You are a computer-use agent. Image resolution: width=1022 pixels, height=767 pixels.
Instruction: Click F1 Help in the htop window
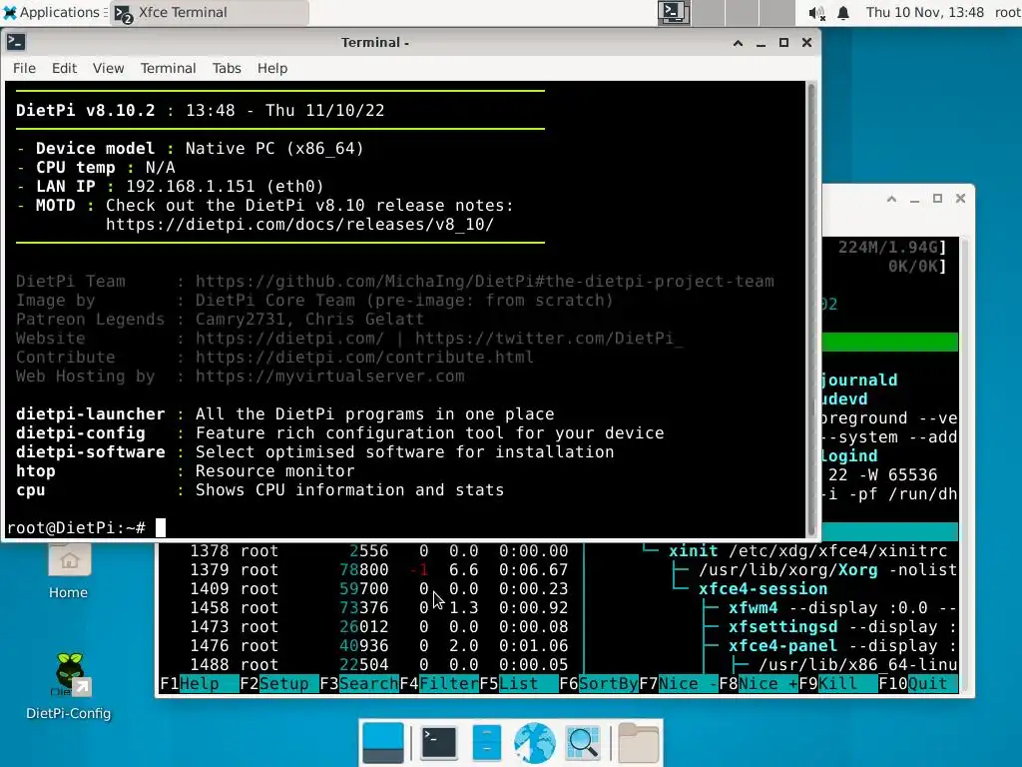[x=200, y=683]
